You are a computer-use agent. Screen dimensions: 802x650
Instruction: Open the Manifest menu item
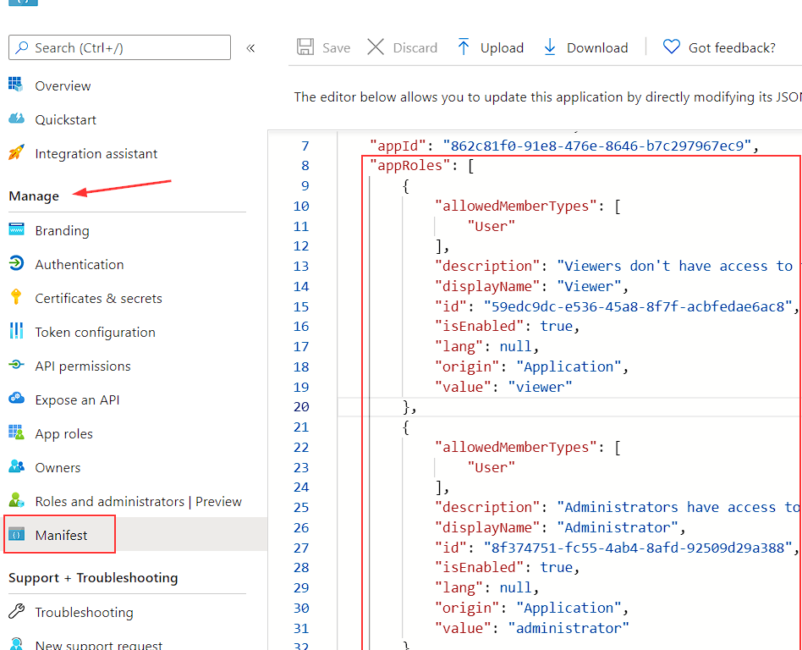(61, 535)
